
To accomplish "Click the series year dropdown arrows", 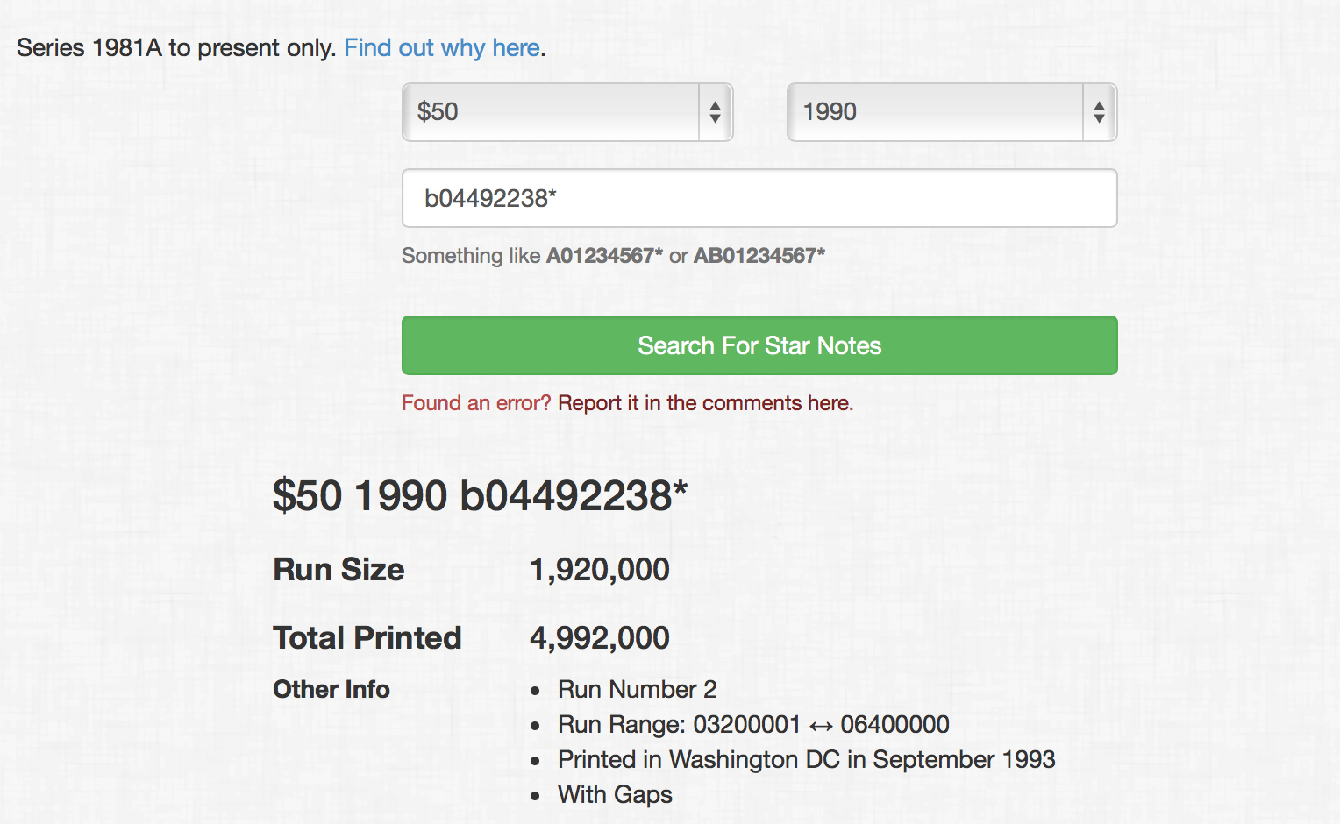I will pos(1099,112).
